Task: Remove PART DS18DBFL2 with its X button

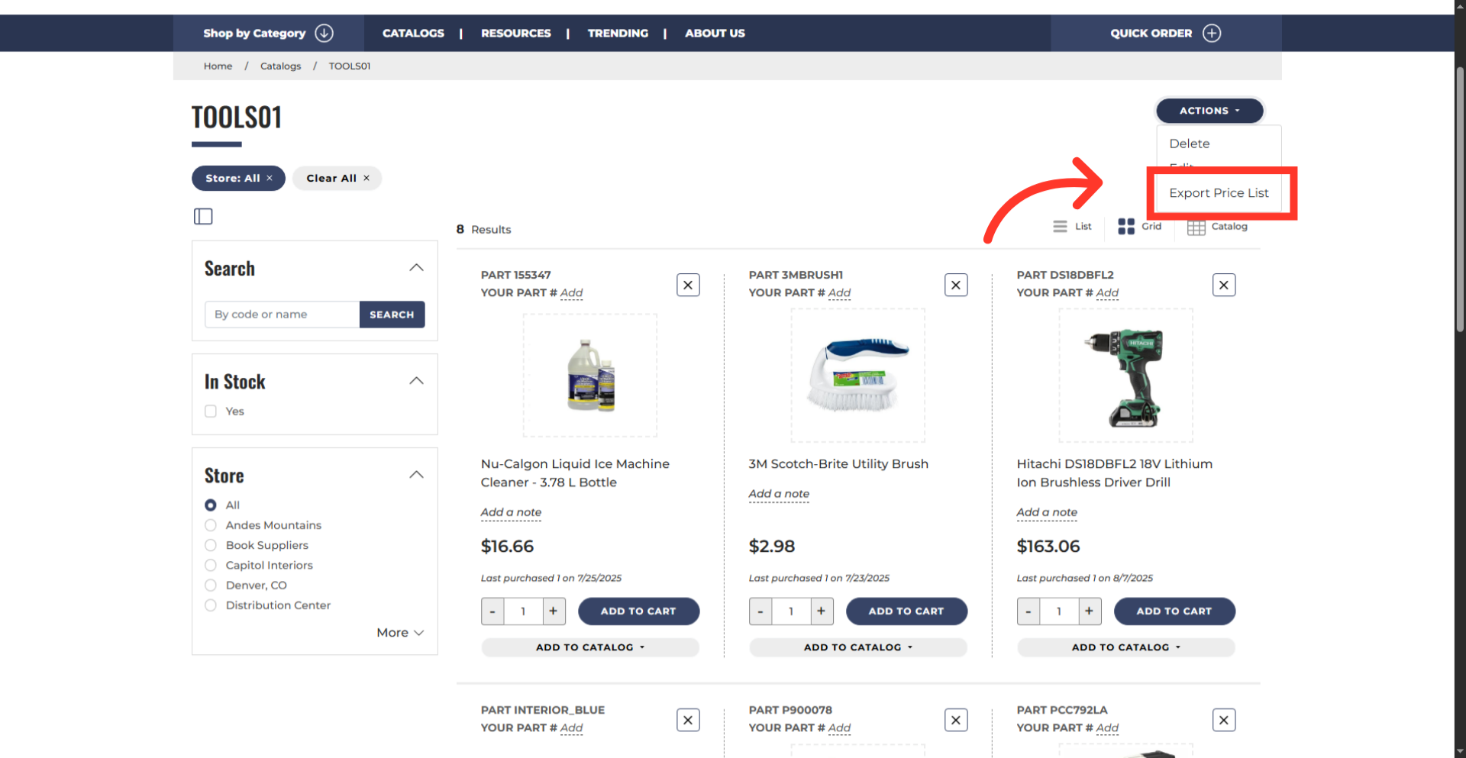Action: pos(1224,285)
